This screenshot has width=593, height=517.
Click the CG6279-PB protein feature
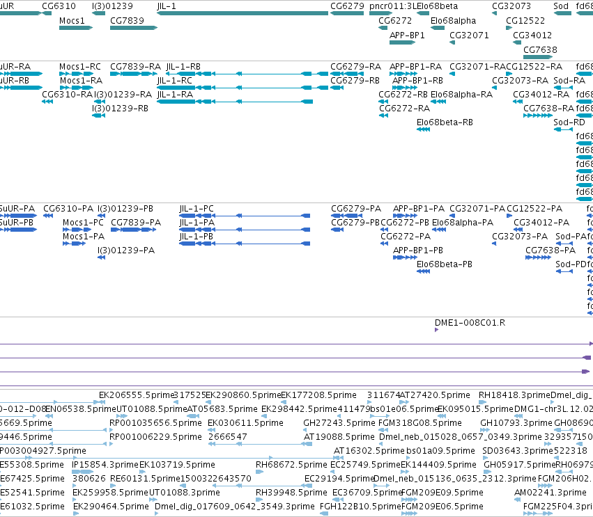click(x=337, y=230)
